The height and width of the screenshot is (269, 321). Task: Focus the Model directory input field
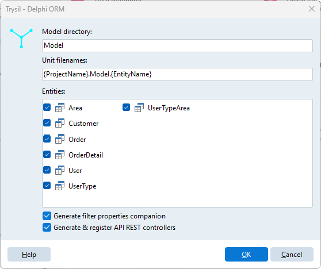pos(177,45)
